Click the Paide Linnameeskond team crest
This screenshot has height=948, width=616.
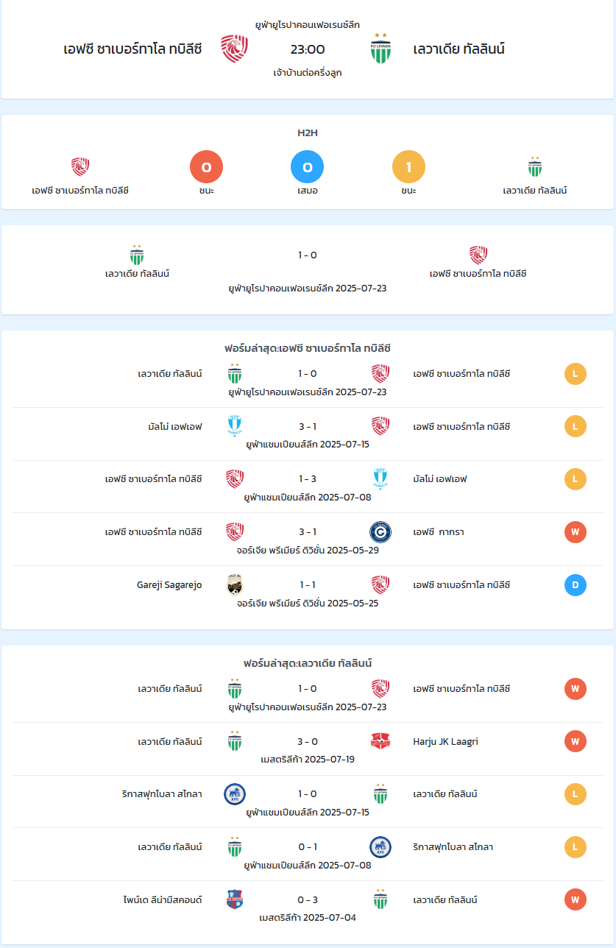click(235, 899)
